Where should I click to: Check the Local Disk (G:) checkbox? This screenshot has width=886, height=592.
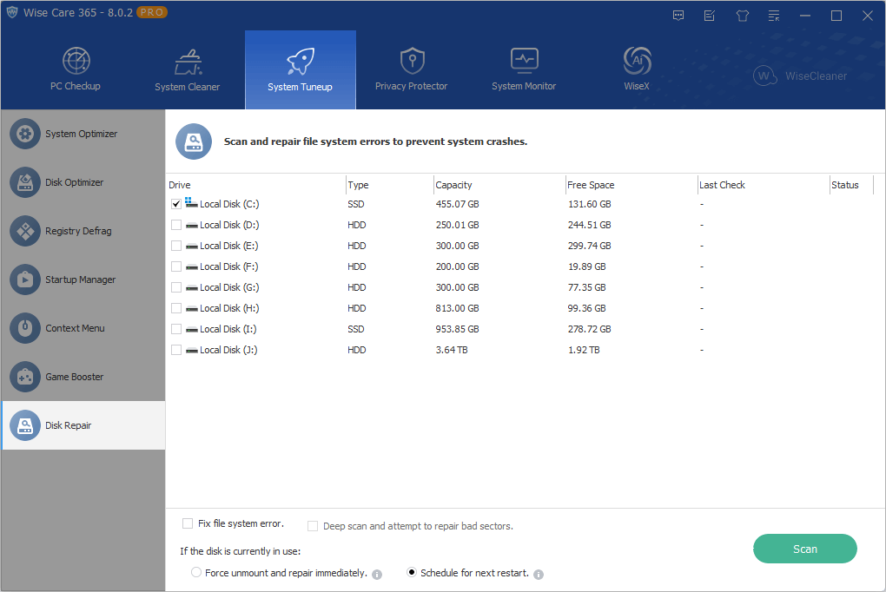(x=176, y=287)
